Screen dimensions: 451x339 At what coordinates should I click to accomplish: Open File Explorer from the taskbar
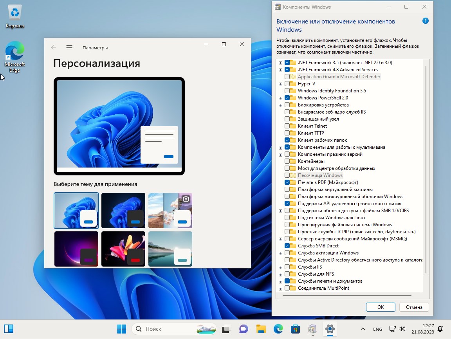[x=261, y=329]
